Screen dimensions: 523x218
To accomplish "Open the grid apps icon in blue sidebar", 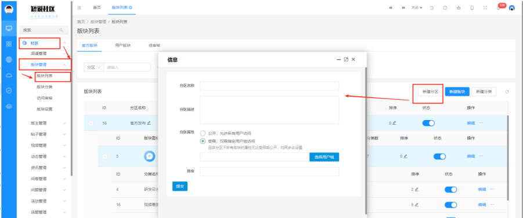I will click(9, 44).
